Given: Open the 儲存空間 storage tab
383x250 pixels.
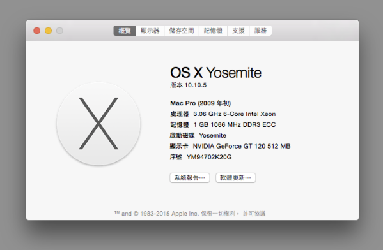Looking at the screenshot, I should (182, 31).
